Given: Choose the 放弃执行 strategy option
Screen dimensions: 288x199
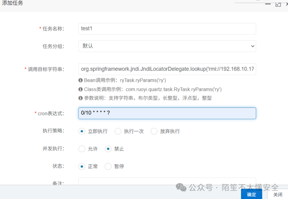Looking at the screenshot, I should 154,131.
